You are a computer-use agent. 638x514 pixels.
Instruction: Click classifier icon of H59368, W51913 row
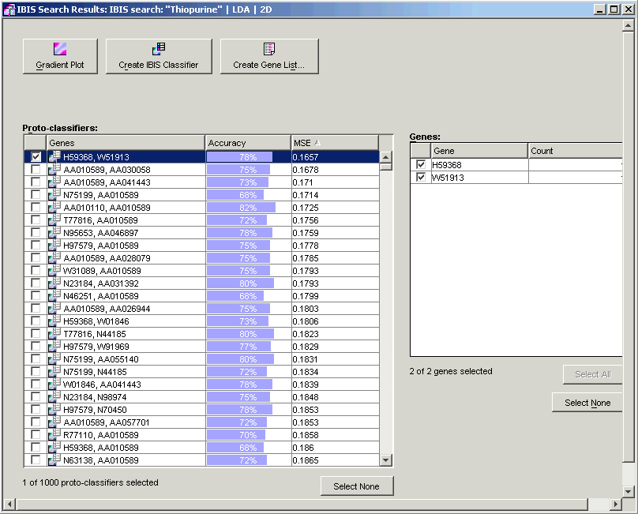(x=54, y=156)
